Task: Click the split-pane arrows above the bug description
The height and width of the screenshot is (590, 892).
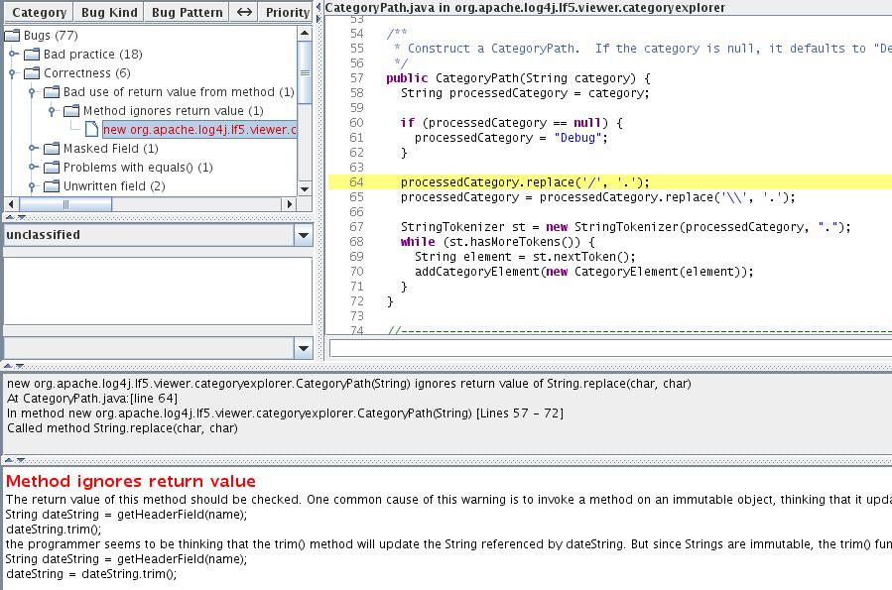Action: click(x=15, y=460)
